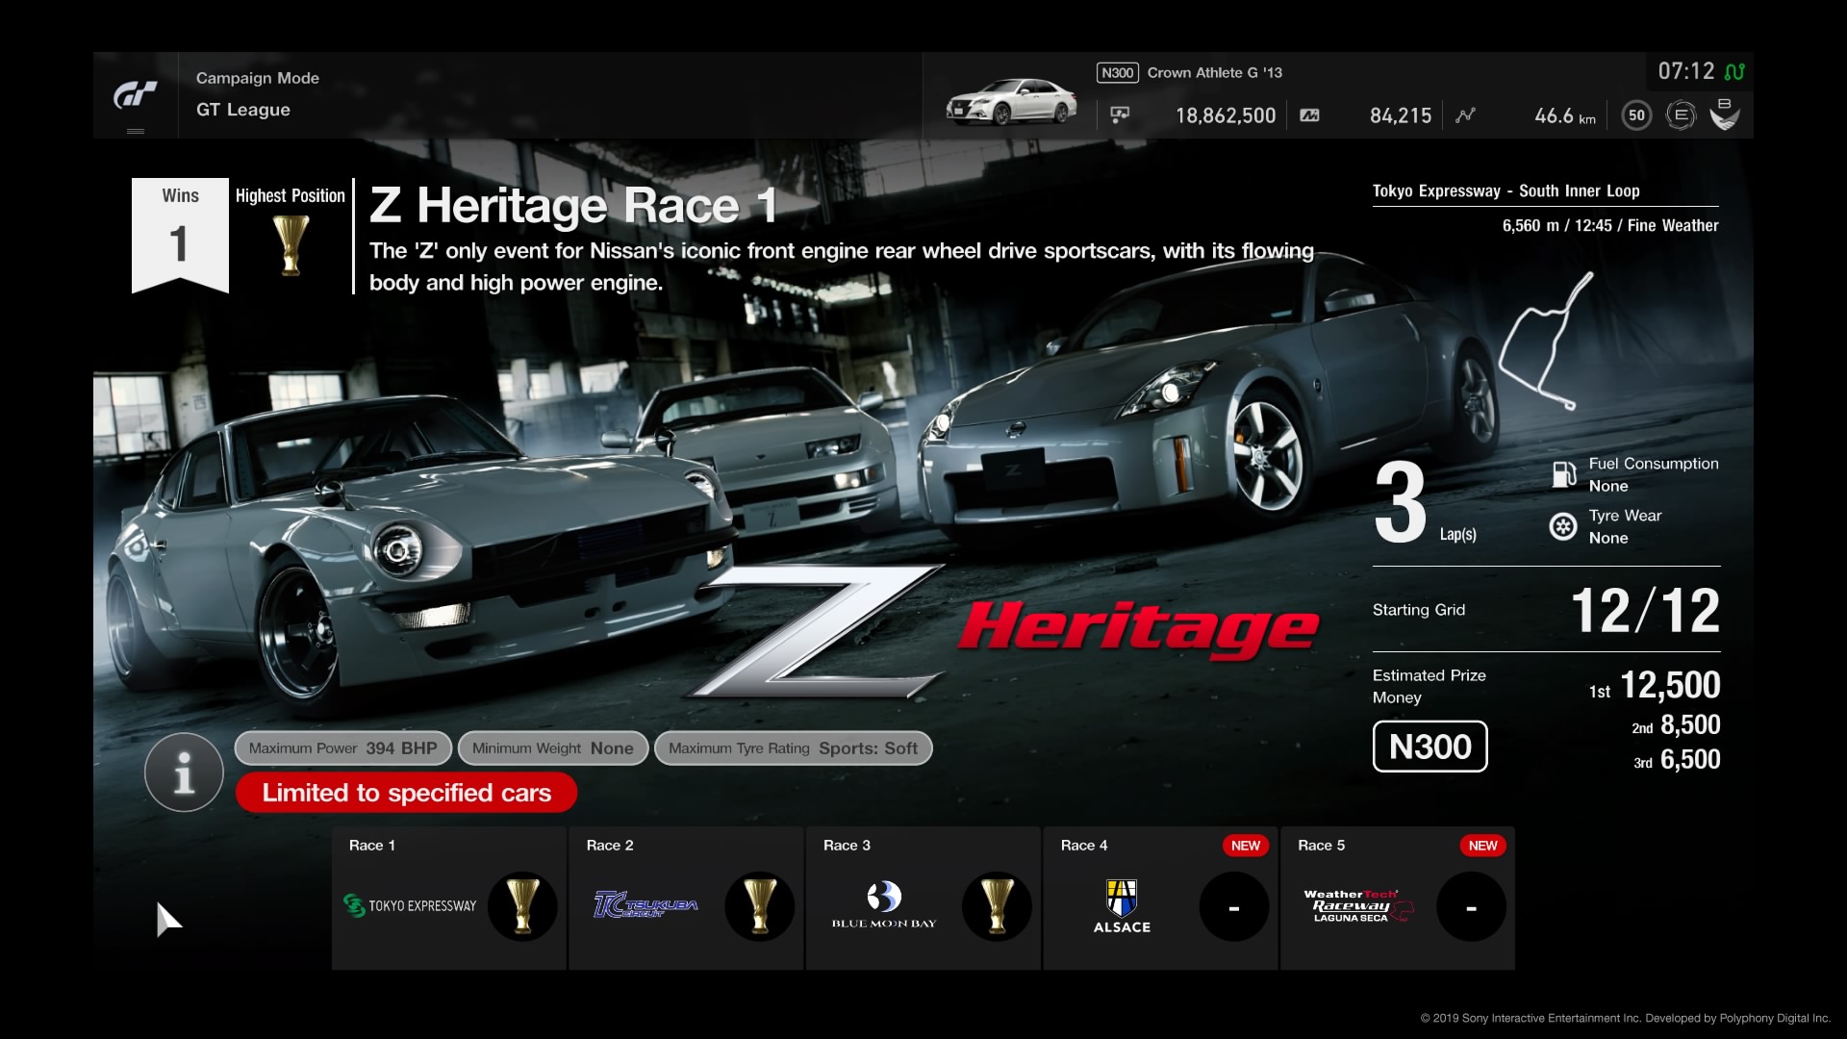Select the Race 2 tab
The width and height of the screenshot is (1847, 1039).
coord(686,898)
